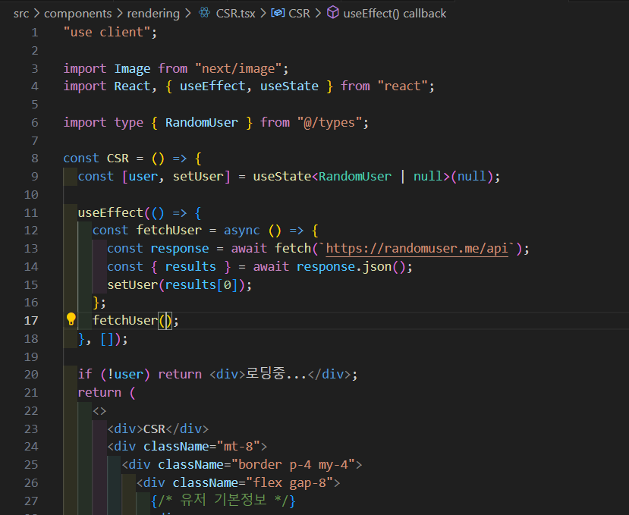This screenshot has width=629, height=515.
Task: Click line number 11 in gutter
Action: click(31, 212)
